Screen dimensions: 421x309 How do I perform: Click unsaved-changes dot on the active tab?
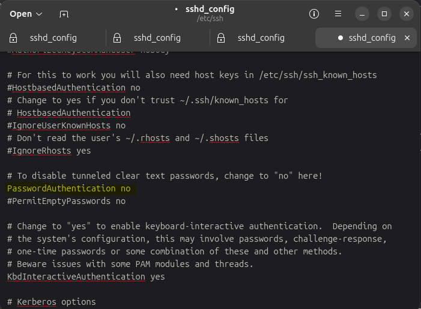tap(341, 38)
